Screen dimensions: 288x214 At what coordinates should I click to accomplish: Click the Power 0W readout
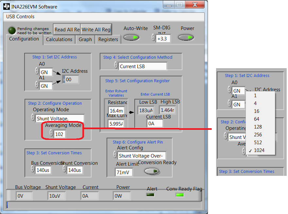click(122, 196)
